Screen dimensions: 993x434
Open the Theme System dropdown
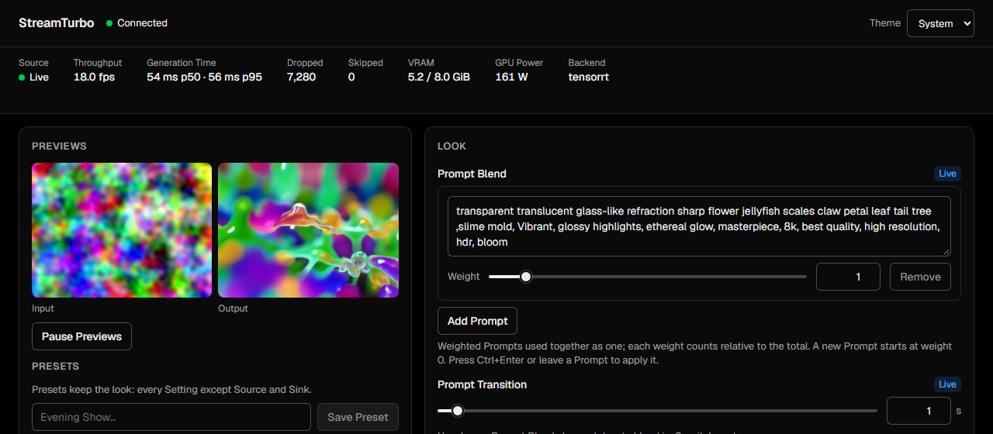click(x=940, y=23)
